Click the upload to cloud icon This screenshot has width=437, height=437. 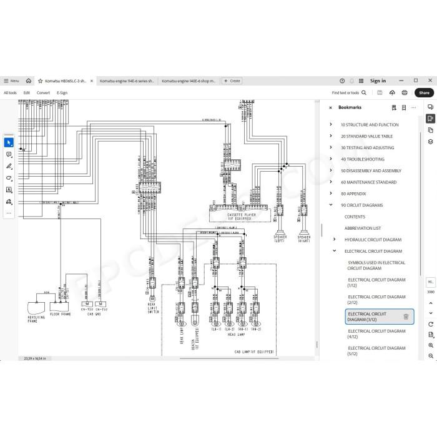[x=392, y=93]
